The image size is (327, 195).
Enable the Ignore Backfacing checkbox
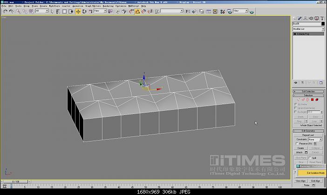[295, 108]
